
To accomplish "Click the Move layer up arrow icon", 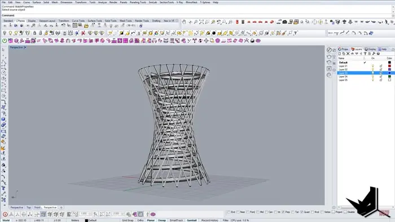I will coord(352,54).
